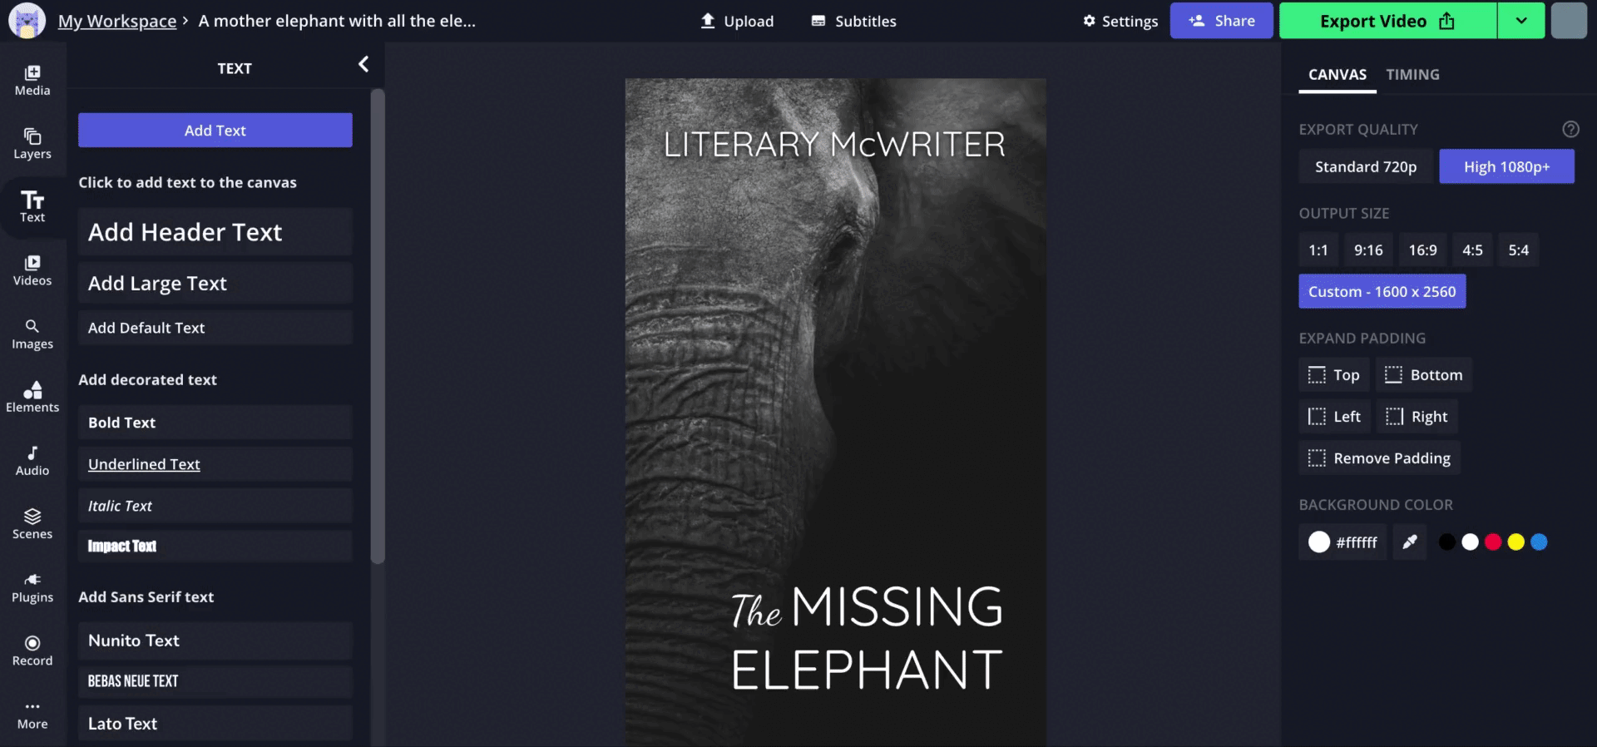Collapse the Text panel with chevron
Viewport: 1597px width, 747px height.
click(x=363, y=64)
